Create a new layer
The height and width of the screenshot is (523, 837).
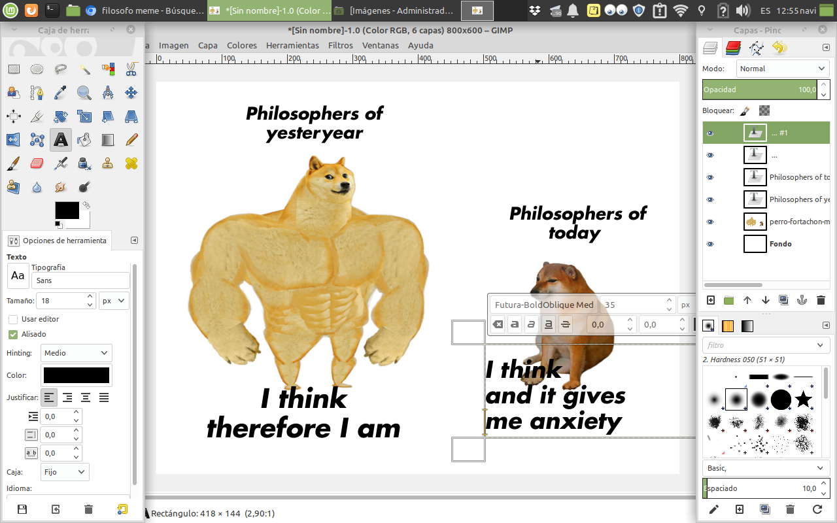coord(711,300)
